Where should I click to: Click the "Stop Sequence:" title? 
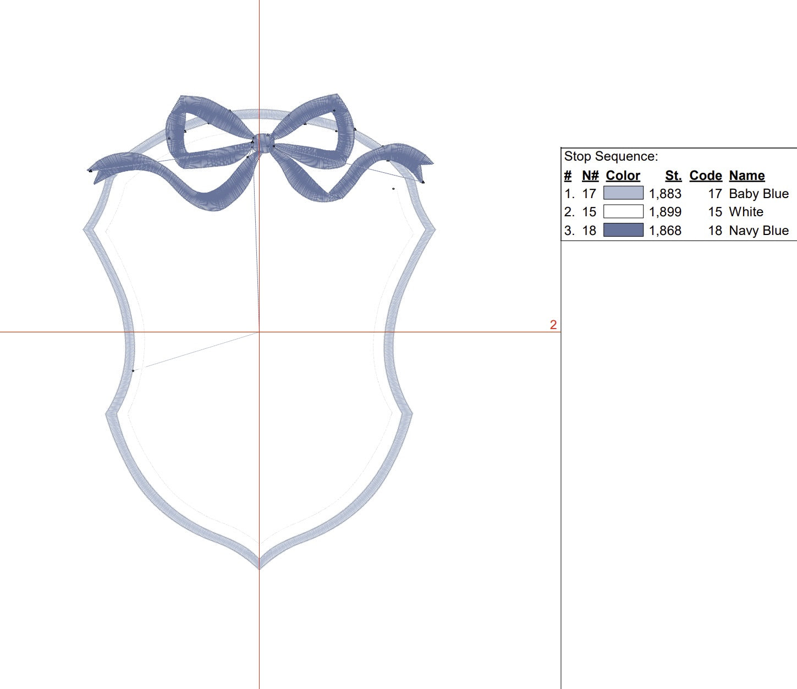611,156
